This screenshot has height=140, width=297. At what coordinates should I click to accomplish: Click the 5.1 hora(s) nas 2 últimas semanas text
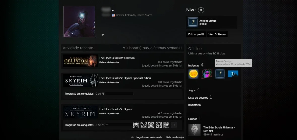pos(152,48)
